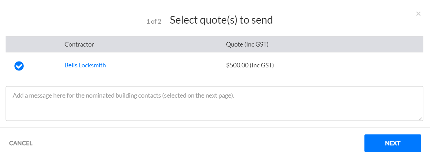Viewport: 430px width, 157px height.
Task: Click blank space in the Bells Locksmith row
Action: [x=349, y=65]
